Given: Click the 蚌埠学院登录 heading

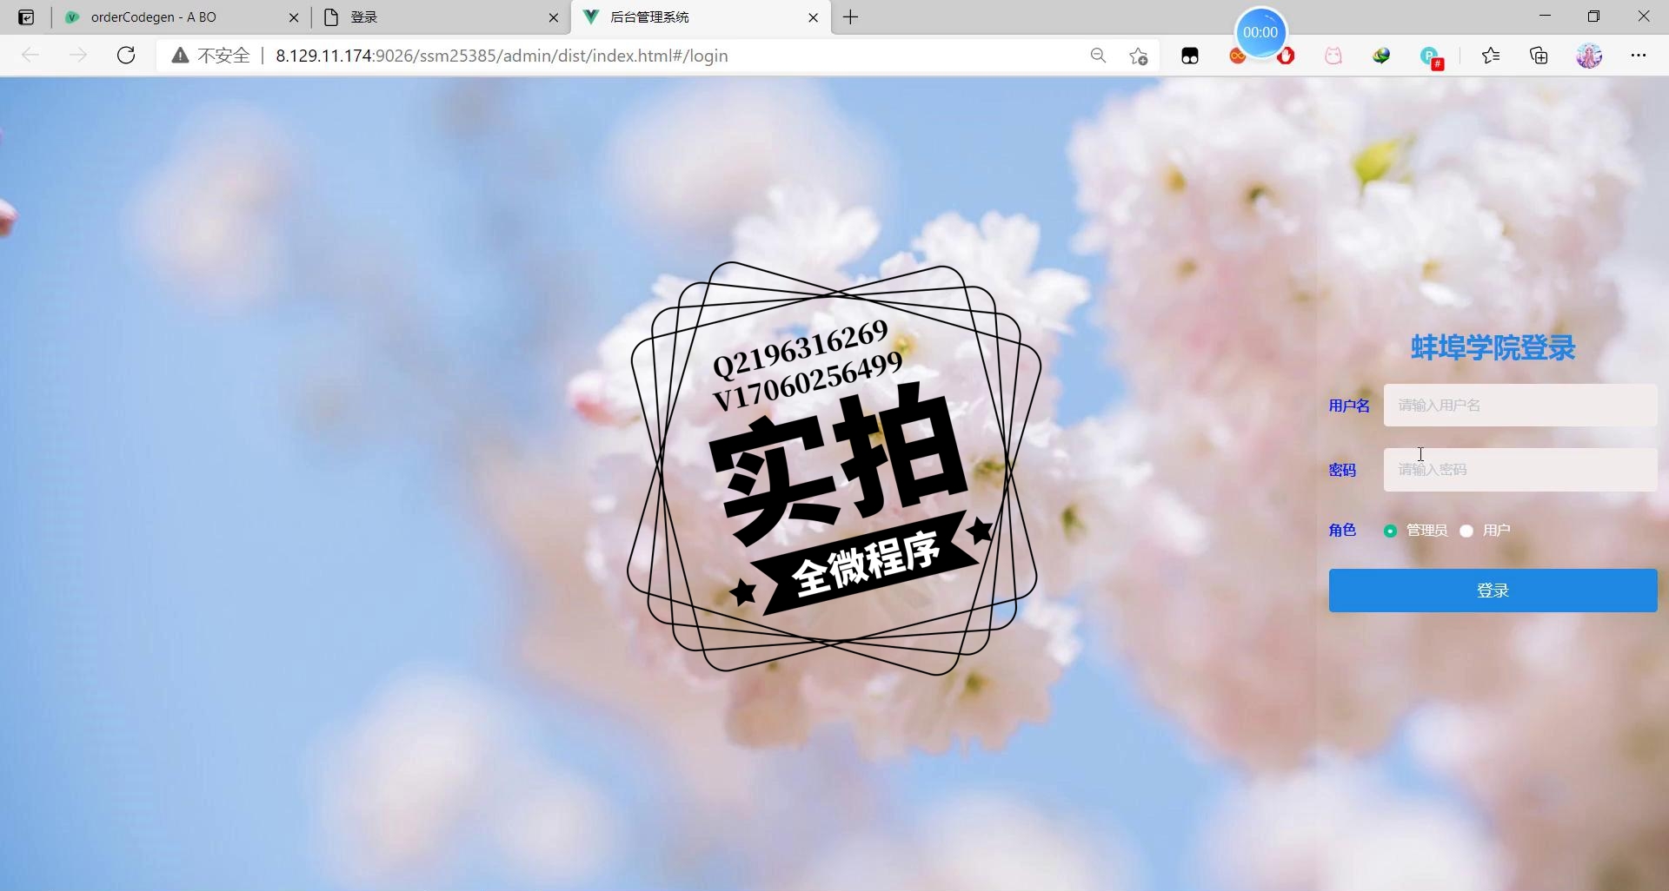Looking at the screenshot, I should (1493, 347).
